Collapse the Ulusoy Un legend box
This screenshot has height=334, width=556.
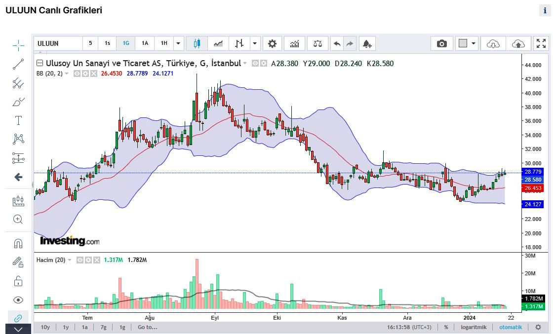40,63
